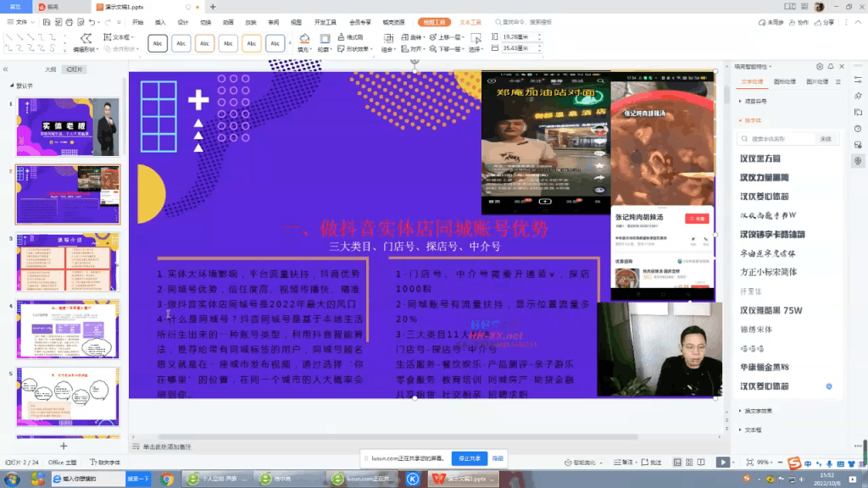Image resolution: width=868 pixels, height=488 pixels.
Task: Select slide 3 thumbnail
Action: tap(68, 263)
